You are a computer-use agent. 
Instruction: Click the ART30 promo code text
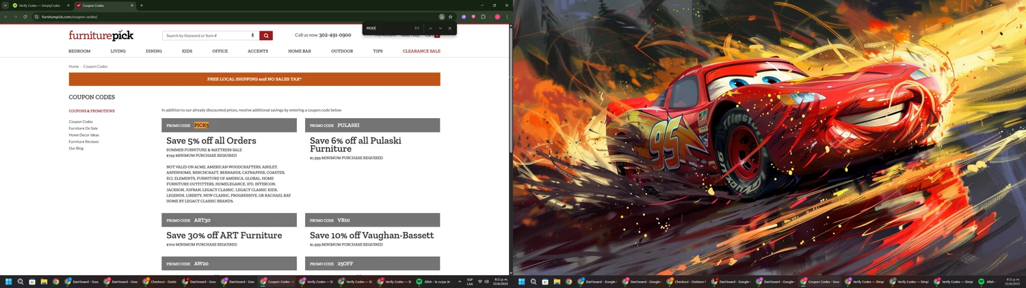click(202, 220)
